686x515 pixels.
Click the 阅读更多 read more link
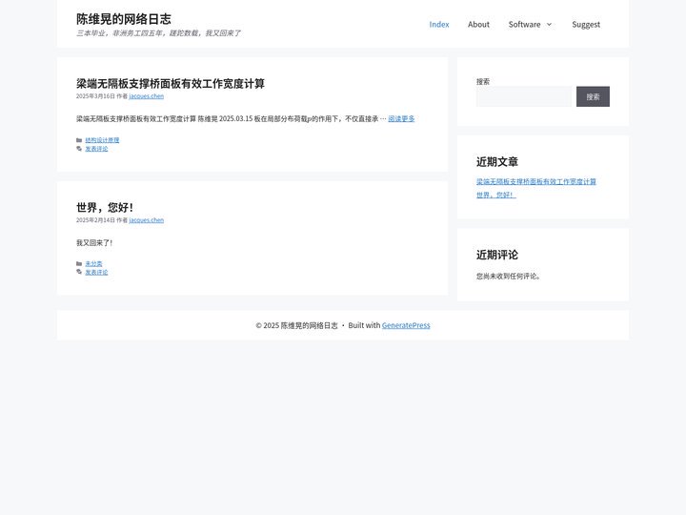(x=401, y=118)
